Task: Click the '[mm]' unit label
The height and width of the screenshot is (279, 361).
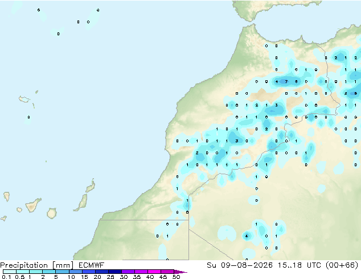Action: [63, 265]
